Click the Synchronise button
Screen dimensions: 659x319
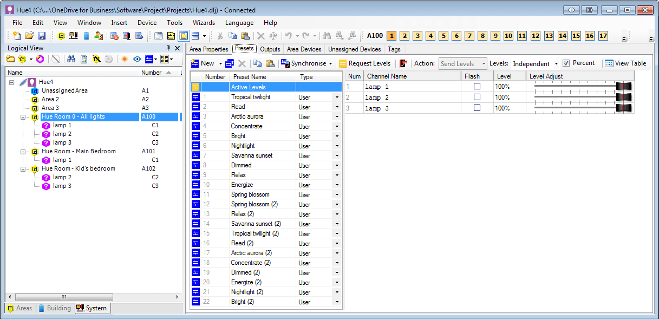point(307,63)
